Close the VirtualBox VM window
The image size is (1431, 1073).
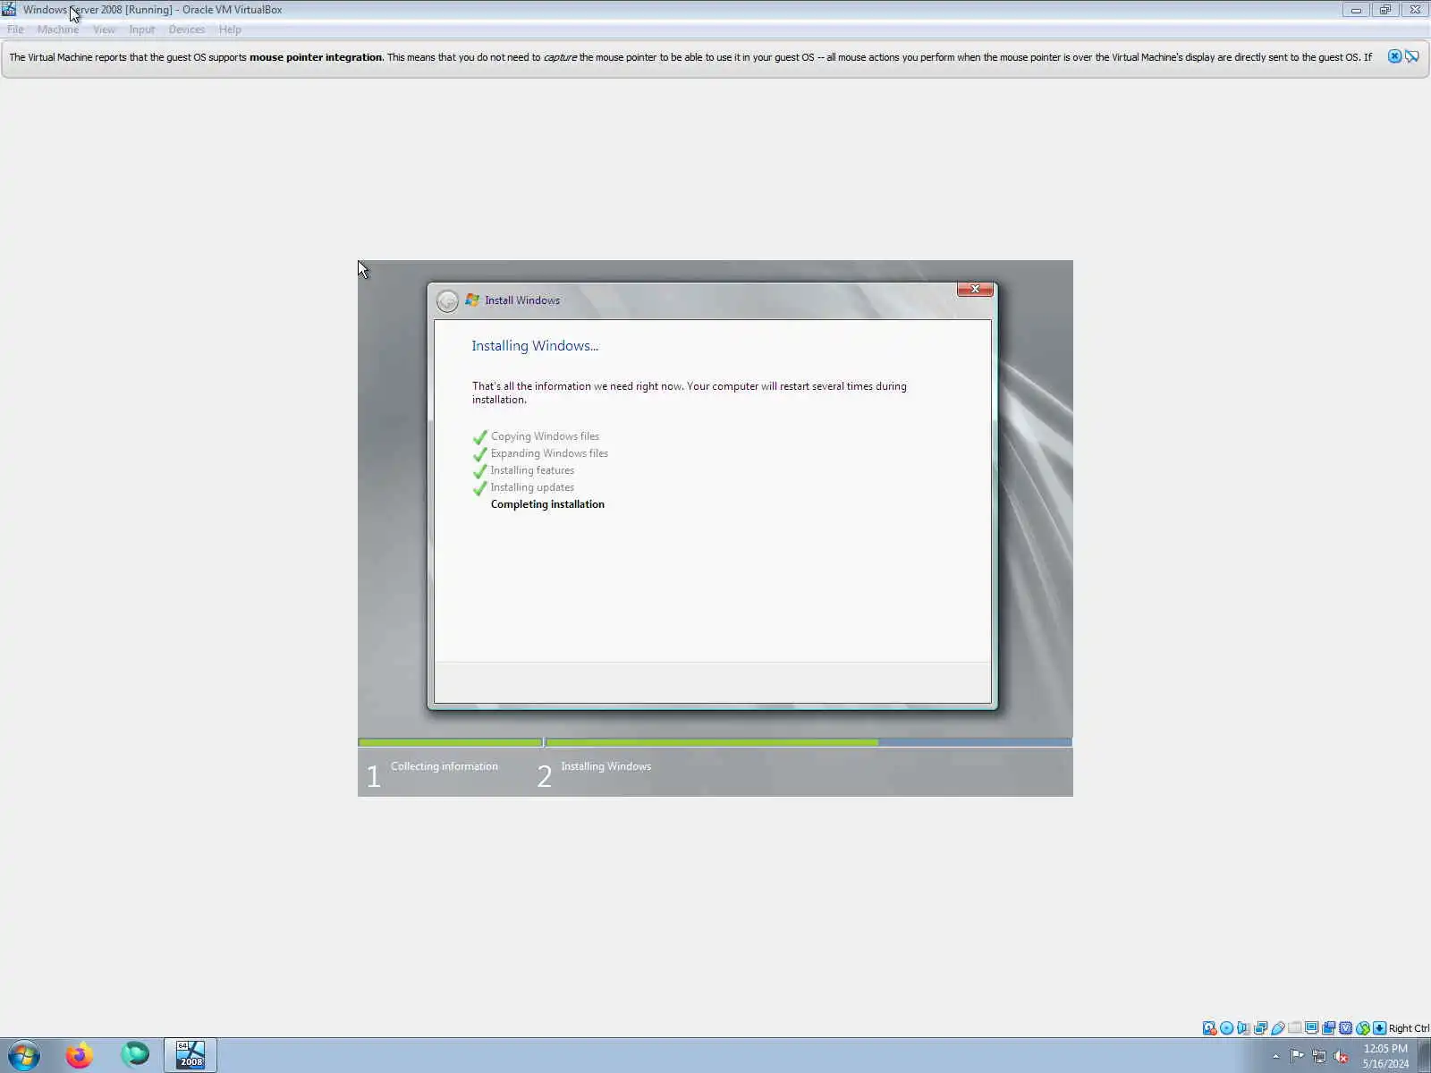(x=1415, y=10)
